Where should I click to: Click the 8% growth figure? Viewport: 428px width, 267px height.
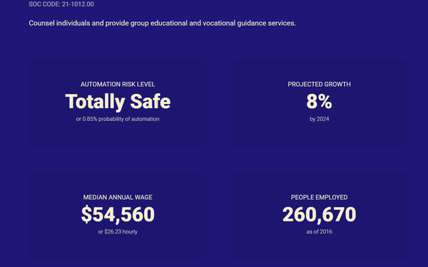point(319,102)
